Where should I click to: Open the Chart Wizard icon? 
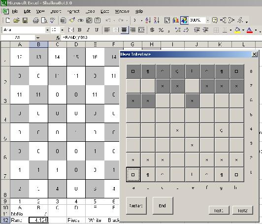tap(176, 20)
